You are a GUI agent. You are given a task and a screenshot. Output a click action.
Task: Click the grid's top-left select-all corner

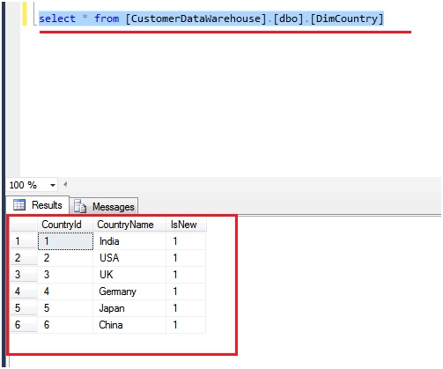[24, 225]
